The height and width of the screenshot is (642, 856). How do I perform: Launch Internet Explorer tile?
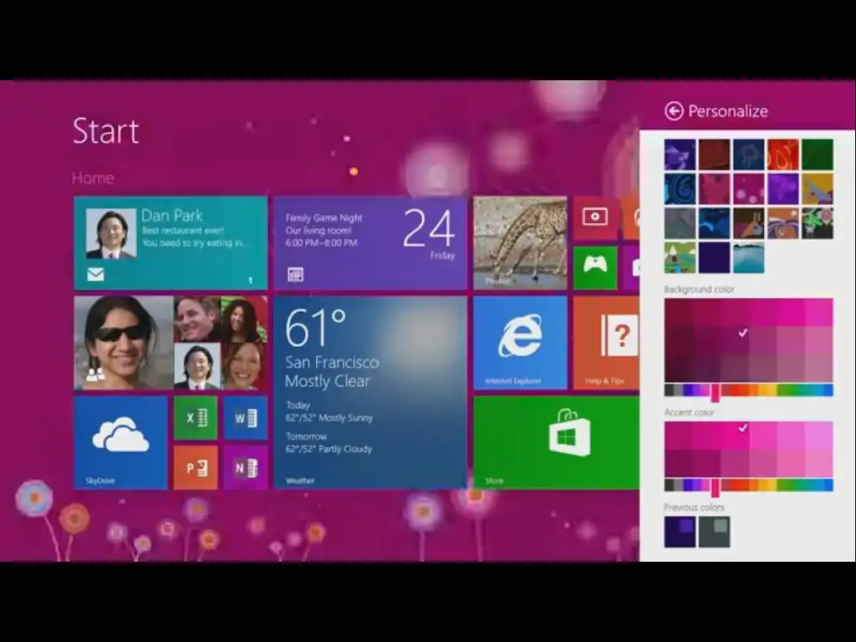coord(520,343)
